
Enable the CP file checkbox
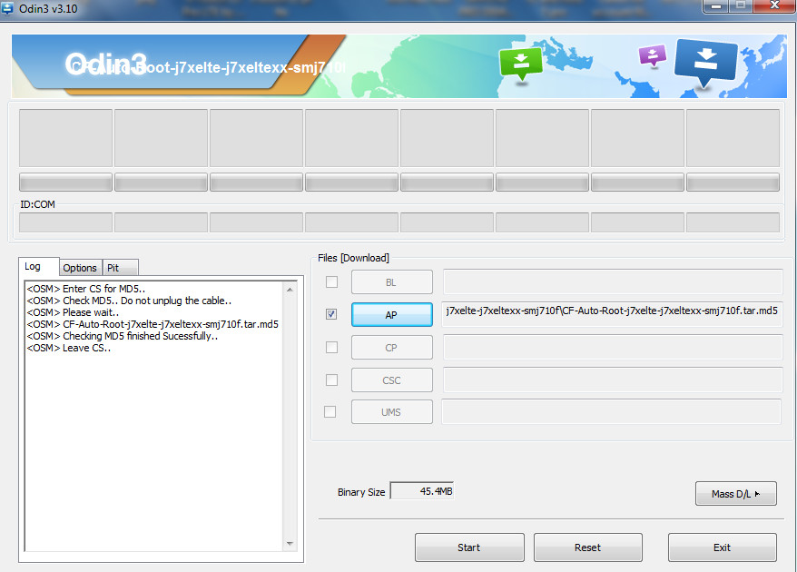tap(331, 347)
